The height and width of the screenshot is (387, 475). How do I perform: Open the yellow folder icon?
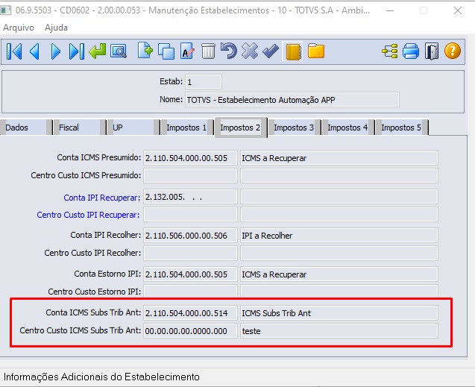coord(316,51)
